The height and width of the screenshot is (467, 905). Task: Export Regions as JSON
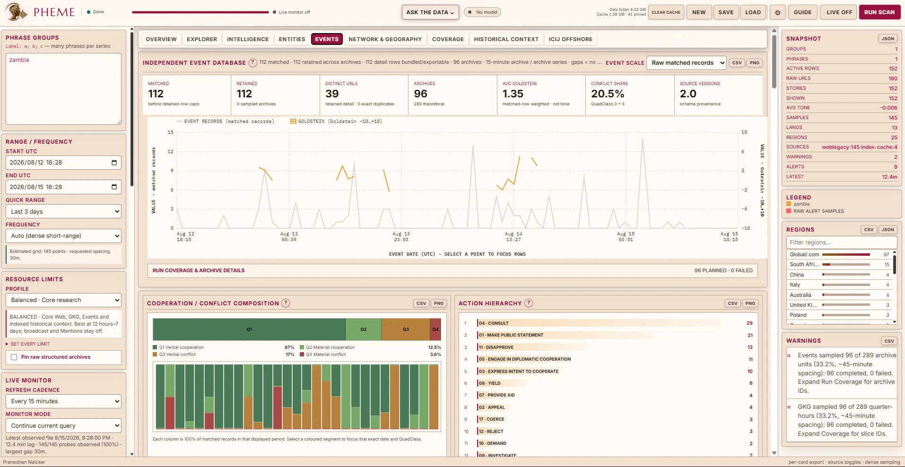pos(888,230)
